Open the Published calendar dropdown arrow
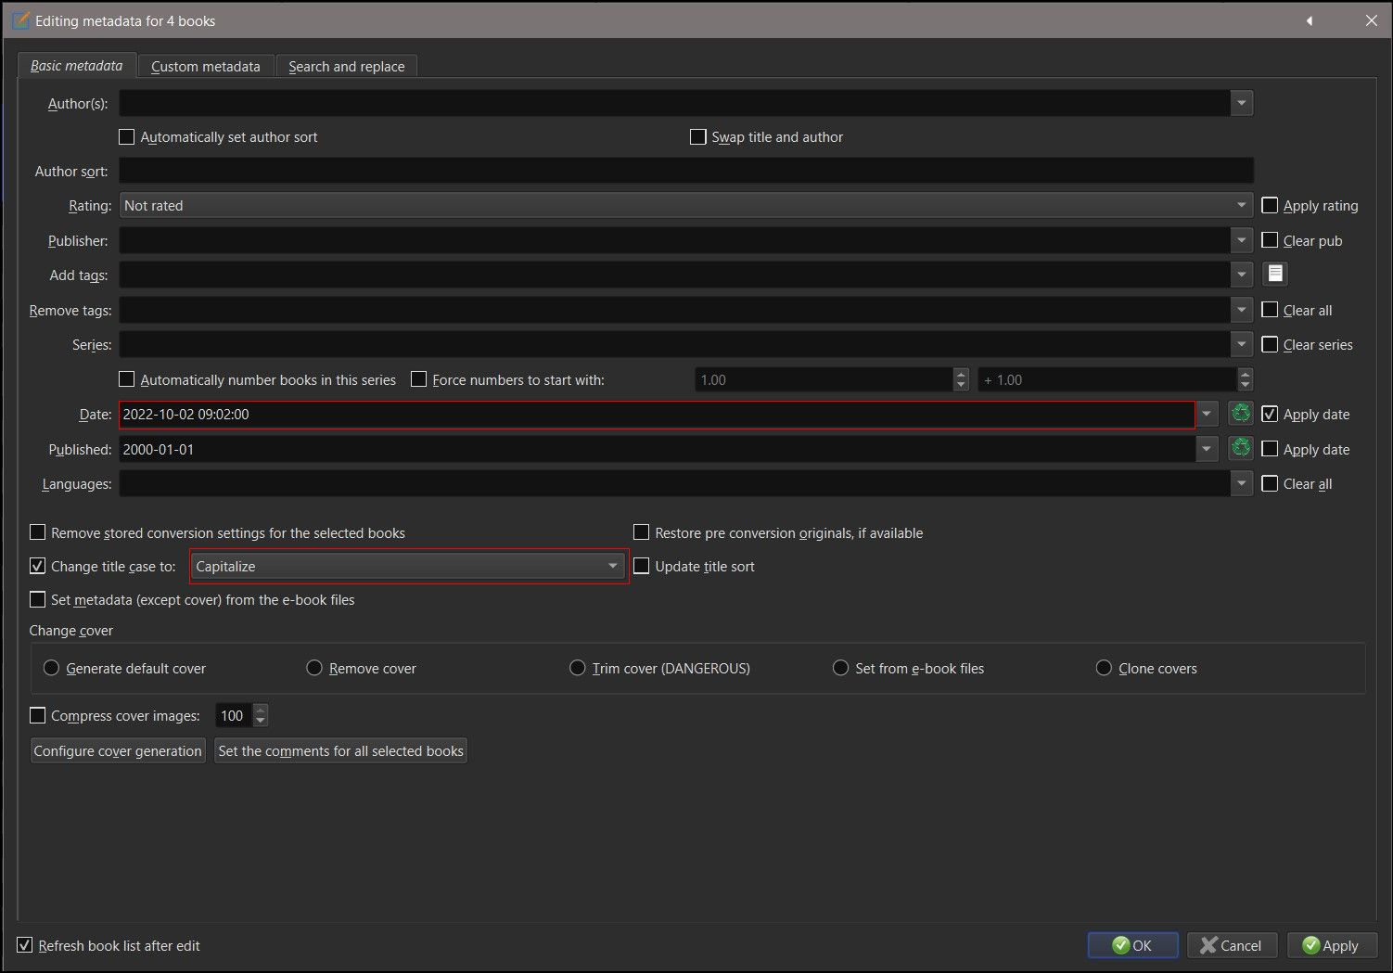 click(x=1207, y=449)
